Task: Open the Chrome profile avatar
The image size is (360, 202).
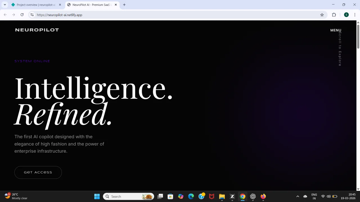Action: coord(346,15)
